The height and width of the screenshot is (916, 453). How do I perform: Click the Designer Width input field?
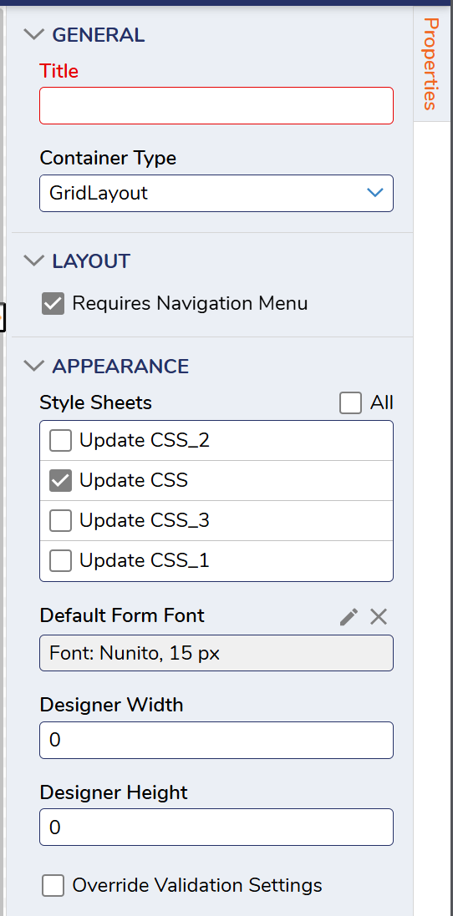coord(216,740)
